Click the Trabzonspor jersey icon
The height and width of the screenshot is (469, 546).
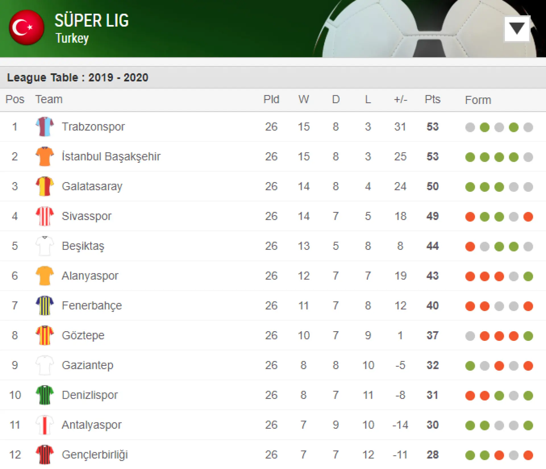[45, 127]
